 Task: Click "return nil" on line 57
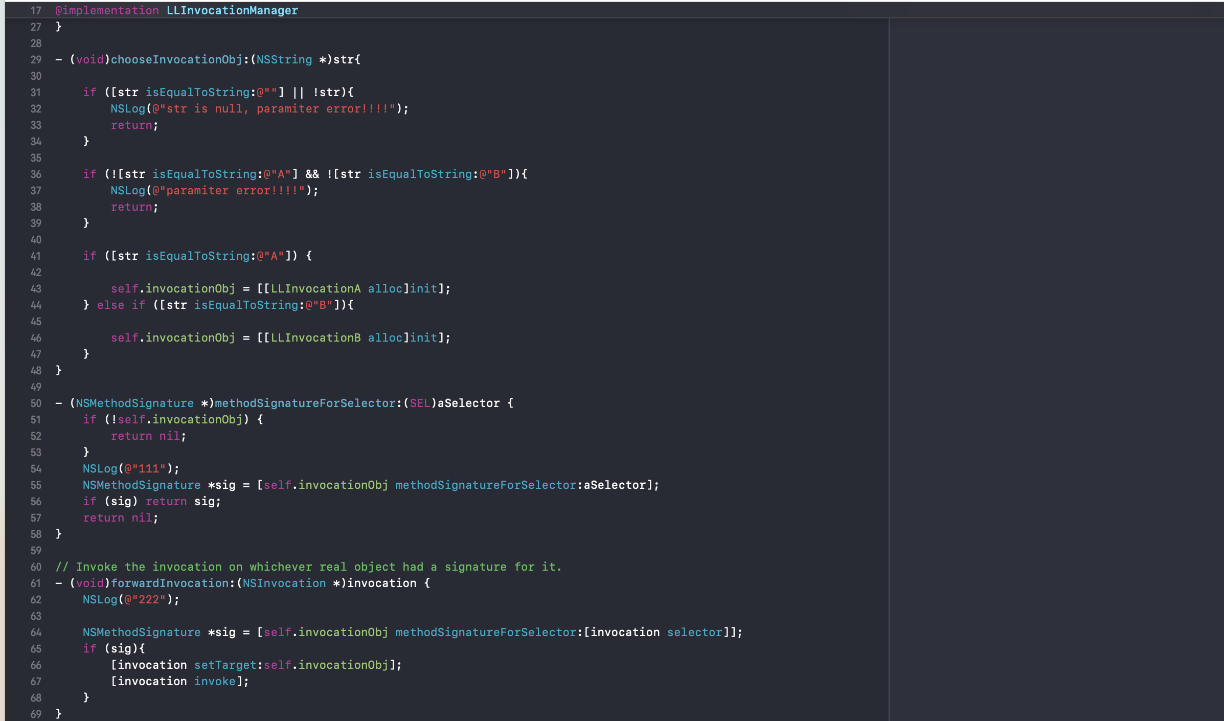pos(118,517)
